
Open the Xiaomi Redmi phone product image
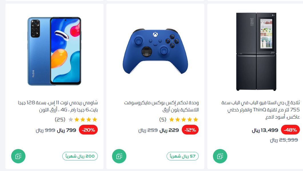coord(54,51)
